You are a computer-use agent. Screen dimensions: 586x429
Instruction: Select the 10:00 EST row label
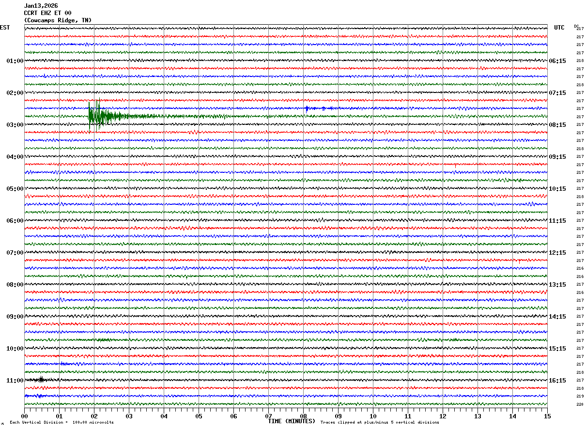[15, 349]
